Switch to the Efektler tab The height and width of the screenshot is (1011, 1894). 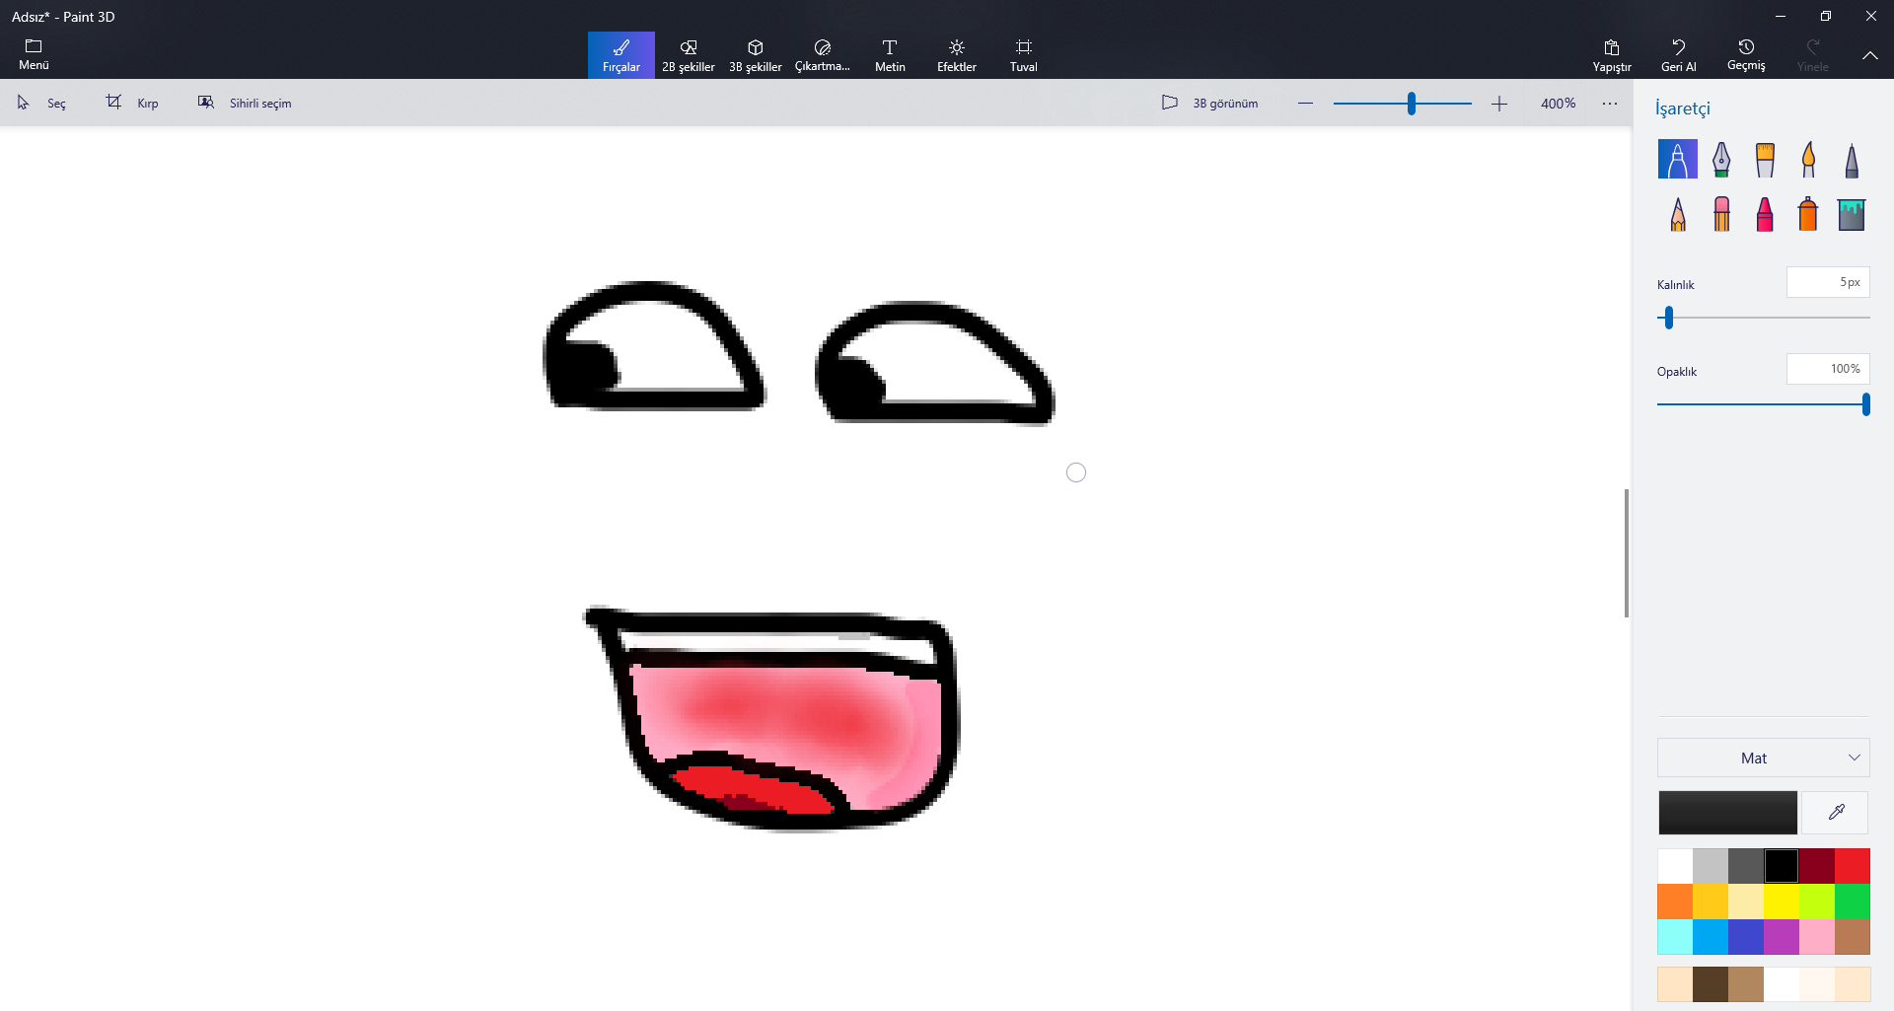(956, 55)
